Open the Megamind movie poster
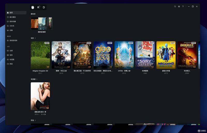Image resolution: width=207 pixels, height=133 pixels. 166,55
